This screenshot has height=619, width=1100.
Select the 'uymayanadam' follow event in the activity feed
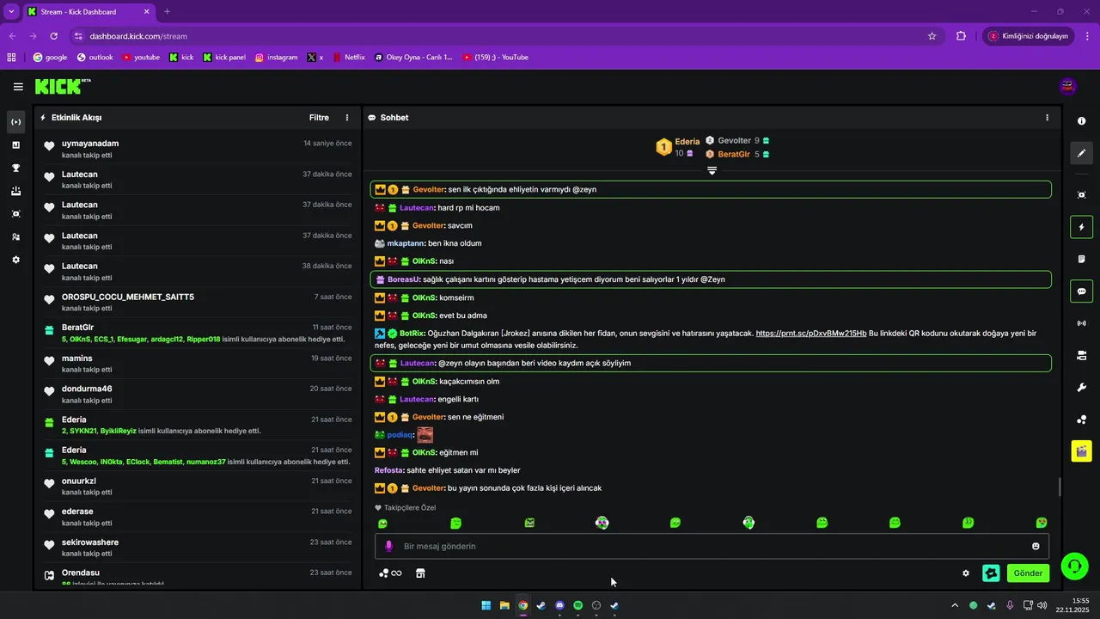[198, 149]
